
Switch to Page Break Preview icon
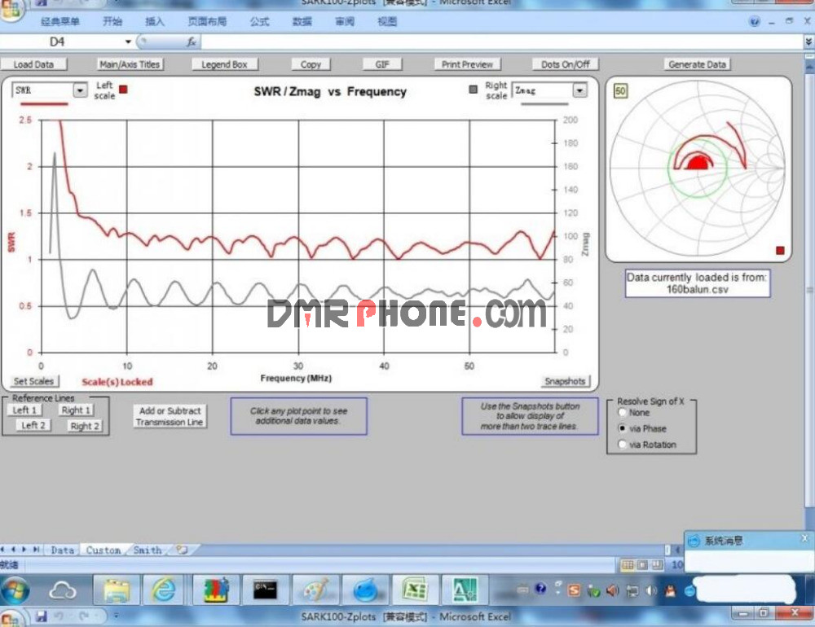(x=658, y=564)
